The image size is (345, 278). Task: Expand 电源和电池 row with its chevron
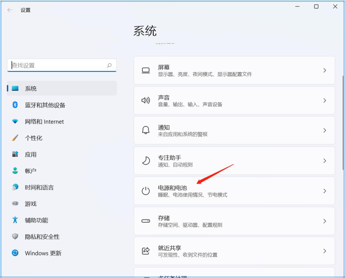(x=325, y=191)
